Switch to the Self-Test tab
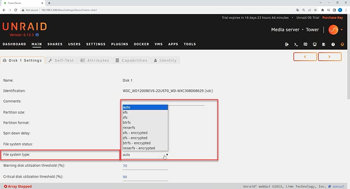350x189 pixels. tap(61, 60)
